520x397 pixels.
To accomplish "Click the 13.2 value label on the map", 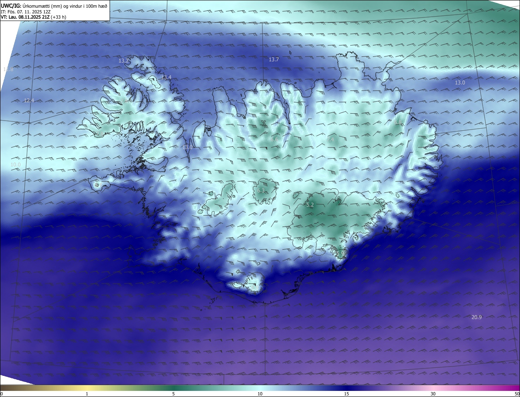I will pos(123,60).
